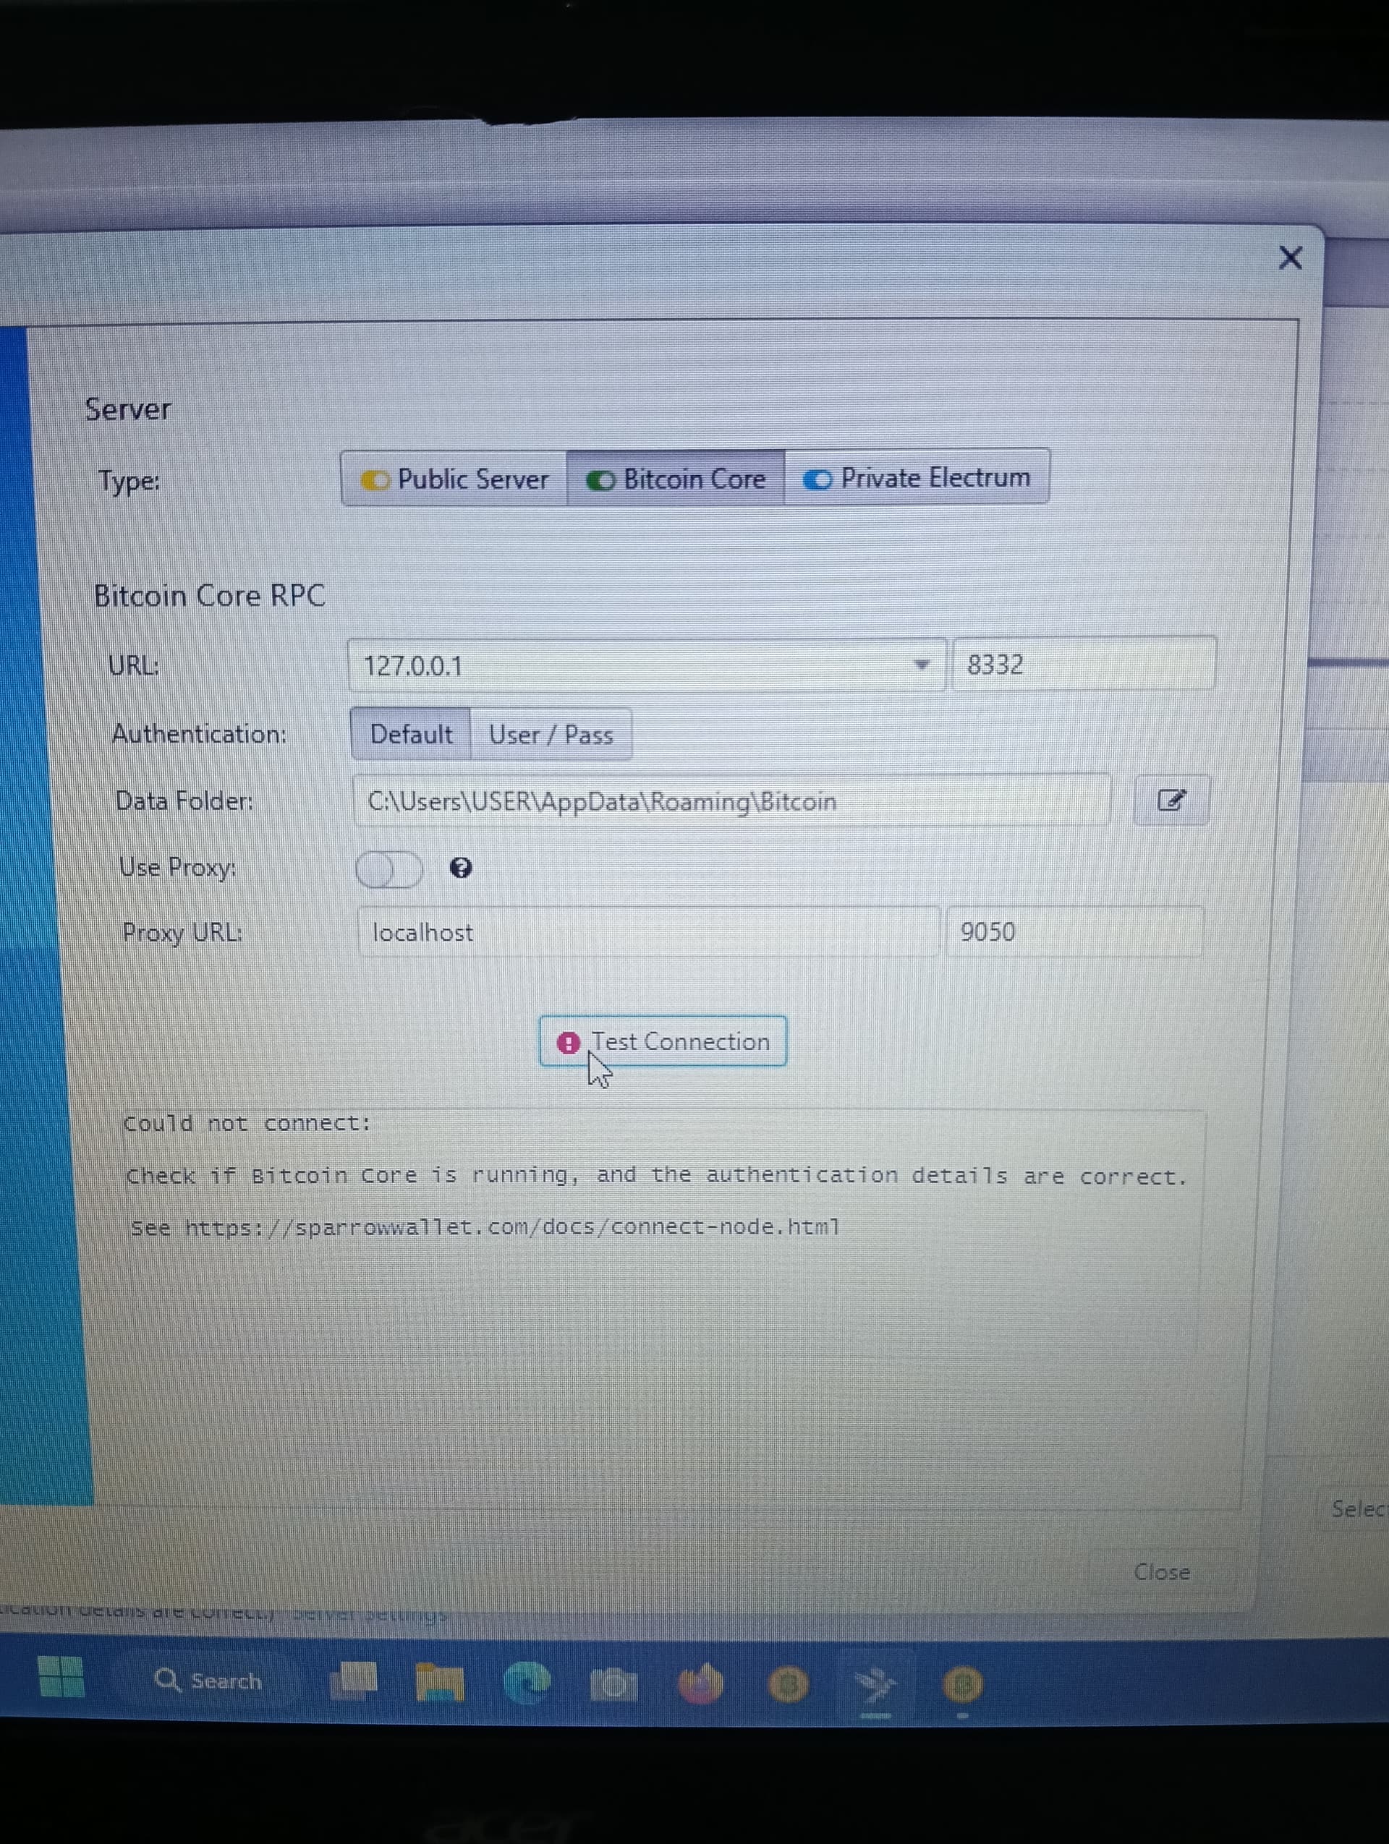1389x1844 pixels.
Task: Show the Use Proxy help icon
Action: [461, 868]
